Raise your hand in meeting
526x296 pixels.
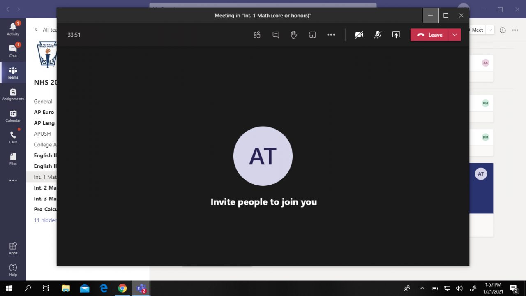[x=294, y=35]
